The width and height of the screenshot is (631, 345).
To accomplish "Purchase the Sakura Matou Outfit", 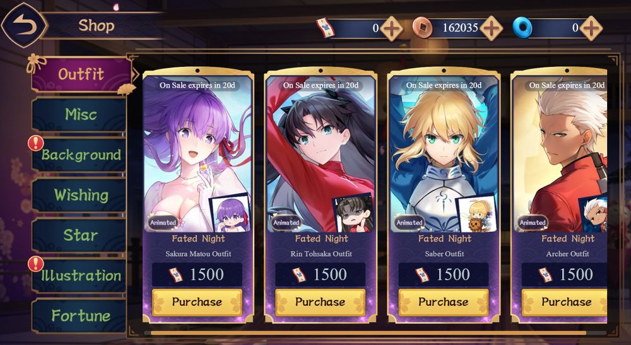I will click(x=197, y=302).
